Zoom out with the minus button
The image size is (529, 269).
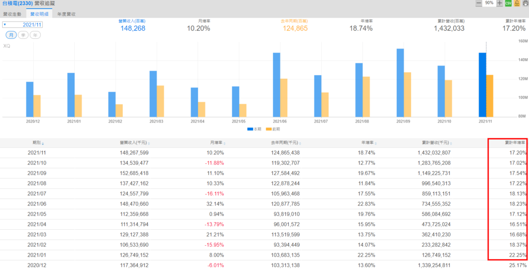click(479, 4)
